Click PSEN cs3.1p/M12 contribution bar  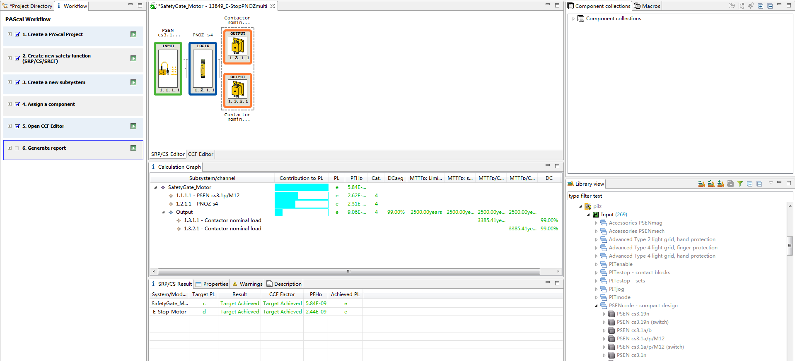pos(302,196)
